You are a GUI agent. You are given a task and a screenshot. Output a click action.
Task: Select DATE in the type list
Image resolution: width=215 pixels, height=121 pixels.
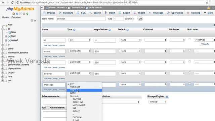click(84, 93)
